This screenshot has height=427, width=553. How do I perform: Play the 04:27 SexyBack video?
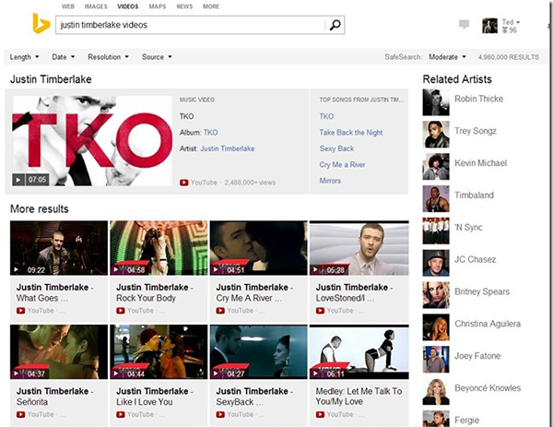click(216, 374)
